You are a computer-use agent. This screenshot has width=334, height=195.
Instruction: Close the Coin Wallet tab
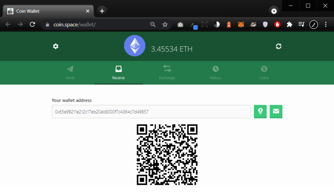(x=87, y=11)
